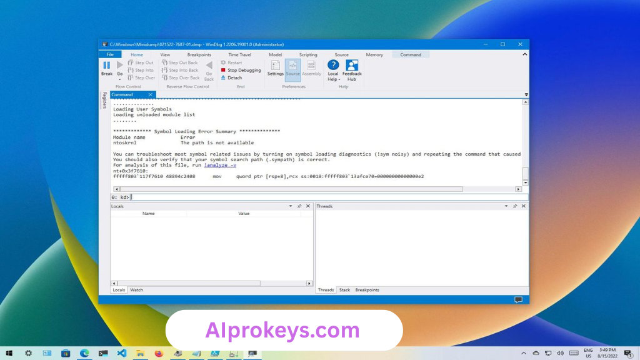Click the Value column header in Locals
640x360 pixels.
pyautogui.click(x=244, y=214)
